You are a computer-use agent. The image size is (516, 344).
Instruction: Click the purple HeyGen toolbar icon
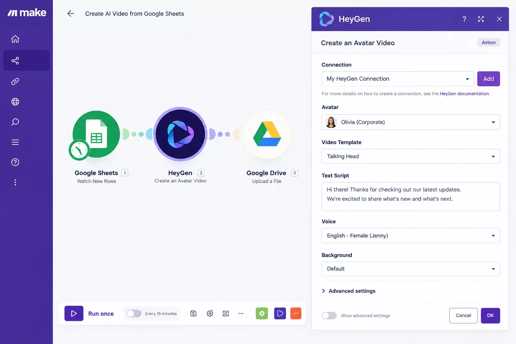[280, 313]
